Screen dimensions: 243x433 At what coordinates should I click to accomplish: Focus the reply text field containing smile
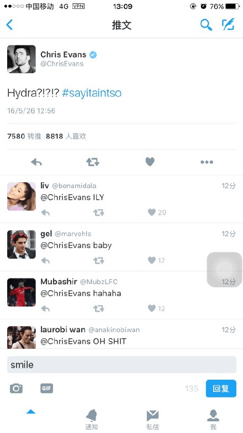pyautogui.click(x=121, y=364)
